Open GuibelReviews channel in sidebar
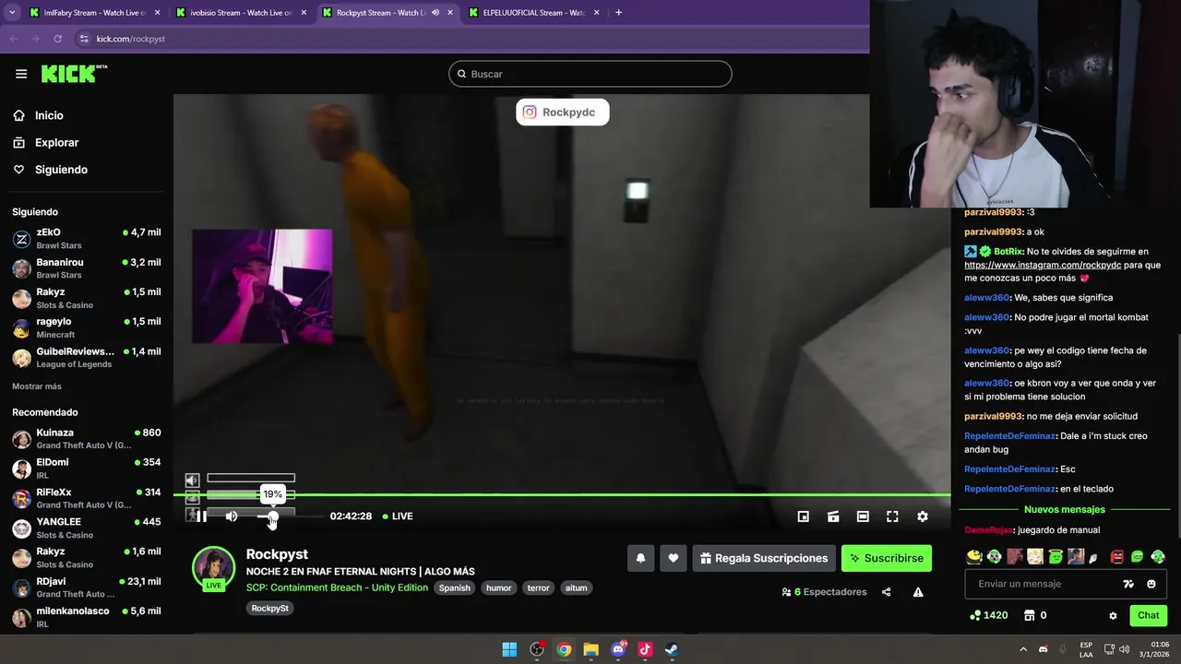The height and width of the screenshot is (664, 1181). [x=87, y=357]
